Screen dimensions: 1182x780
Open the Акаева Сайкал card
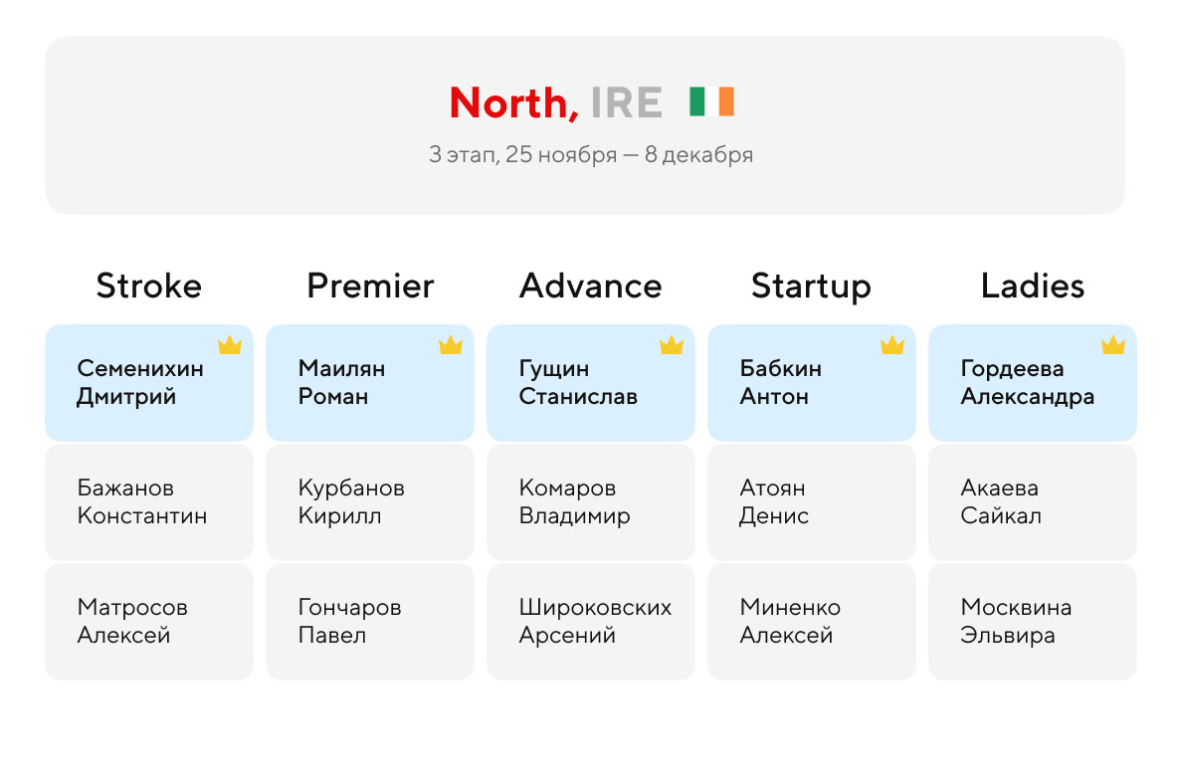pyautogui.click(x=1033, y=501)
